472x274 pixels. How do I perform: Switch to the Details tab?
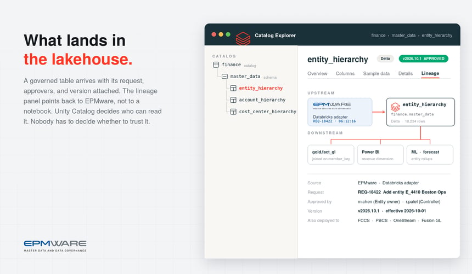pos(406,73)
